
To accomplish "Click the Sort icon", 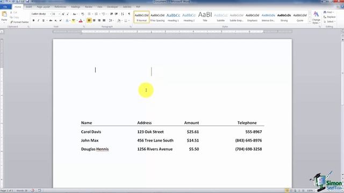I will (x=123, y=14).
